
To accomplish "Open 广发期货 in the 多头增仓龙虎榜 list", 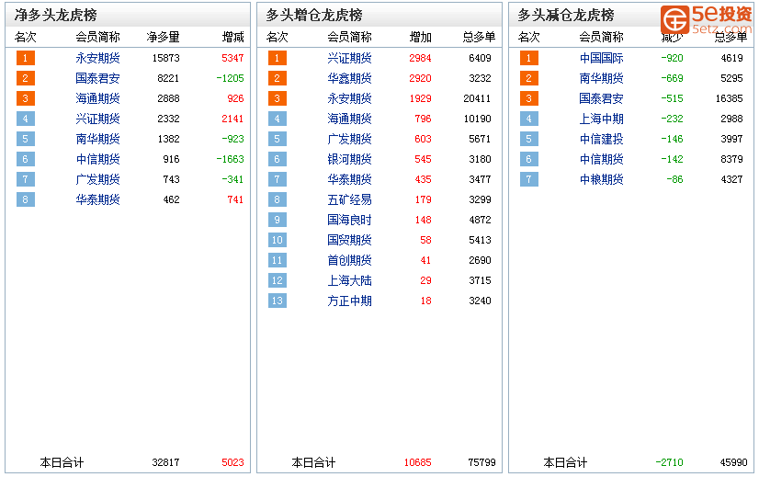I will click(x=349, y=140).
